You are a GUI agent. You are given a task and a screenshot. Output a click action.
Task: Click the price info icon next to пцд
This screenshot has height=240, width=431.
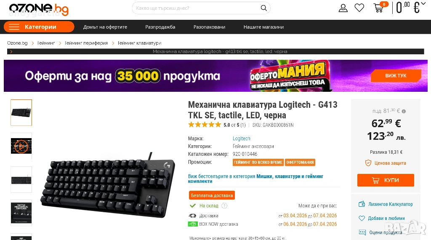pos(404,111)
